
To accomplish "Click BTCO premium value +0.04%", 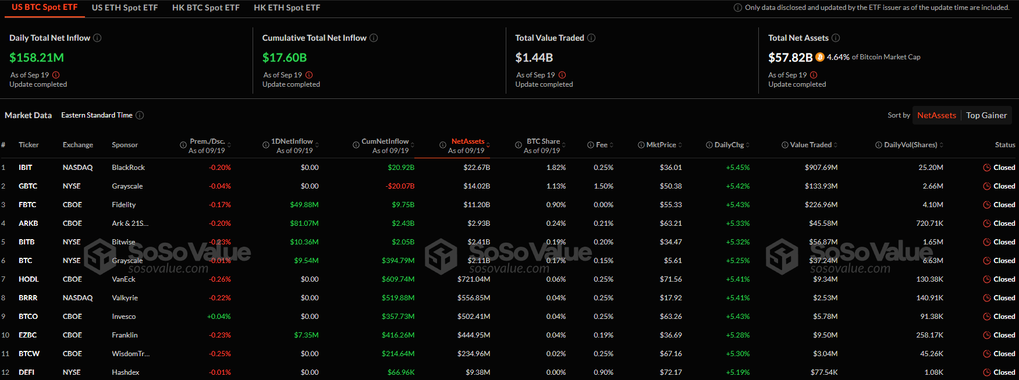I will (219, 317).
